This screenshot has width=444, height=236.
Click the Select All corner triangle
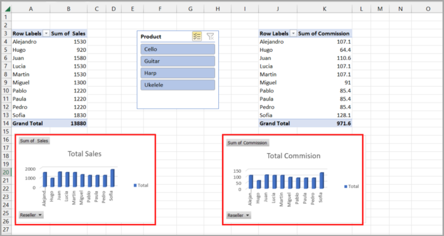tap(8, 9)
